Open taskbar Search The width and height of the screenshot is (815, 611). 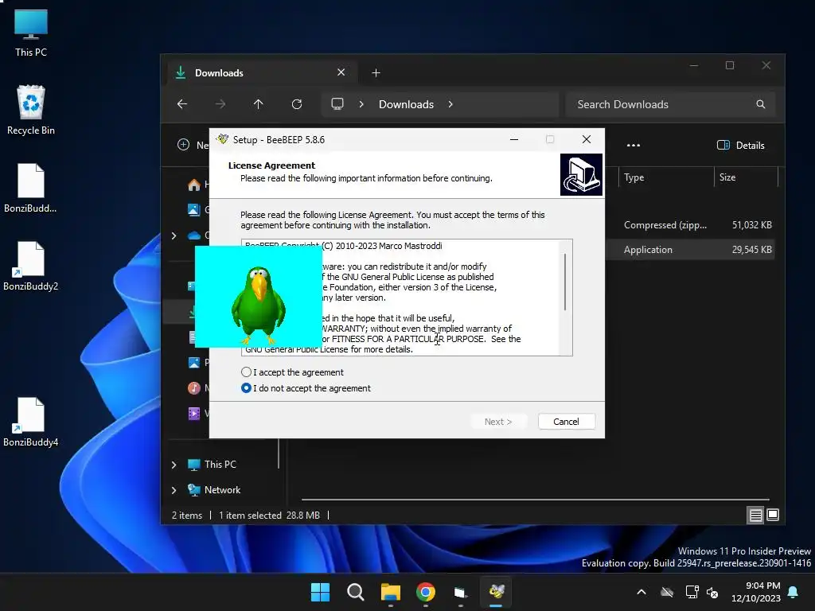click(x=356, y=592)
